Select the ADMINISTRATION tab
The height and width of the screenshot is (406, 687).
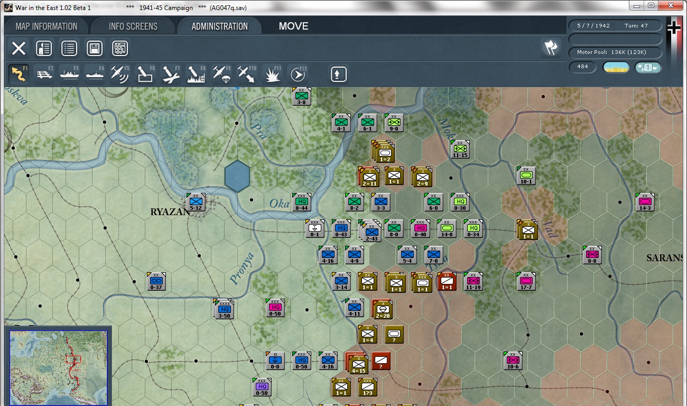click(220, 26)
